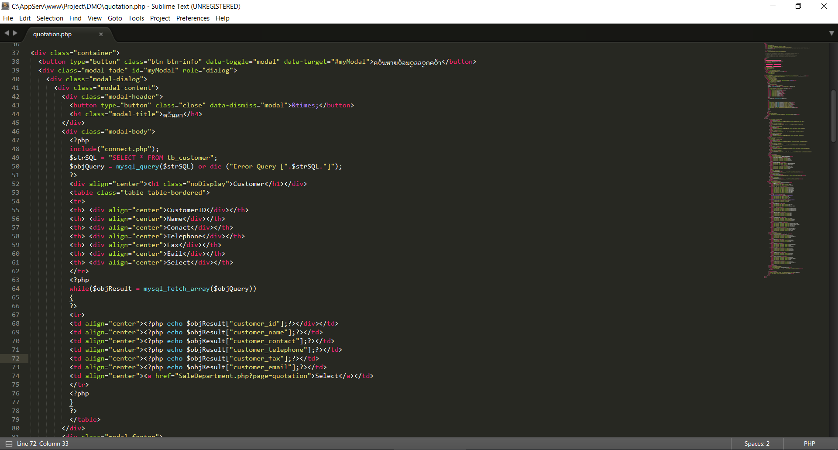Open the Help menu

222,18
